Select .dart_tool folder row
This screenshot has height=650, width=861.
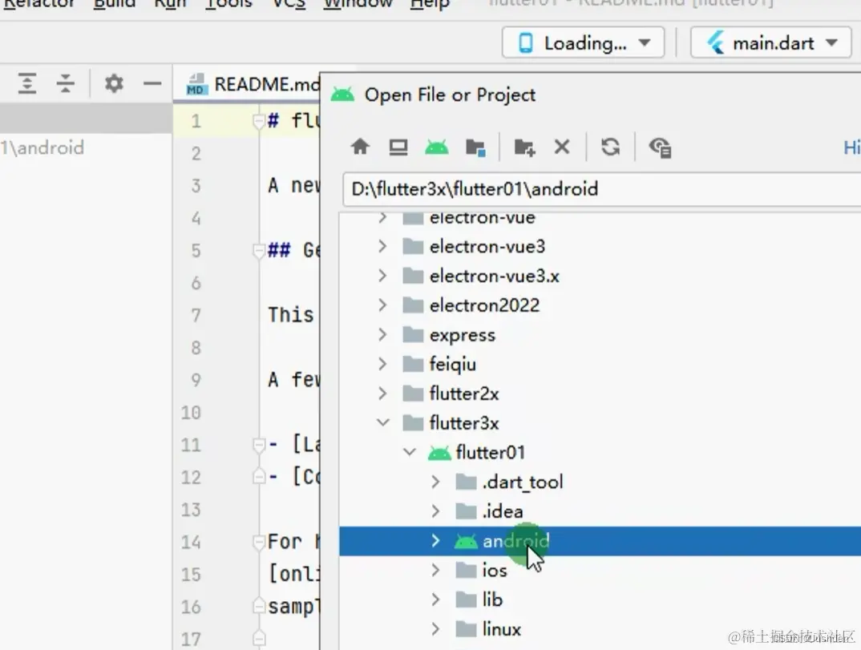pos(600,482)
